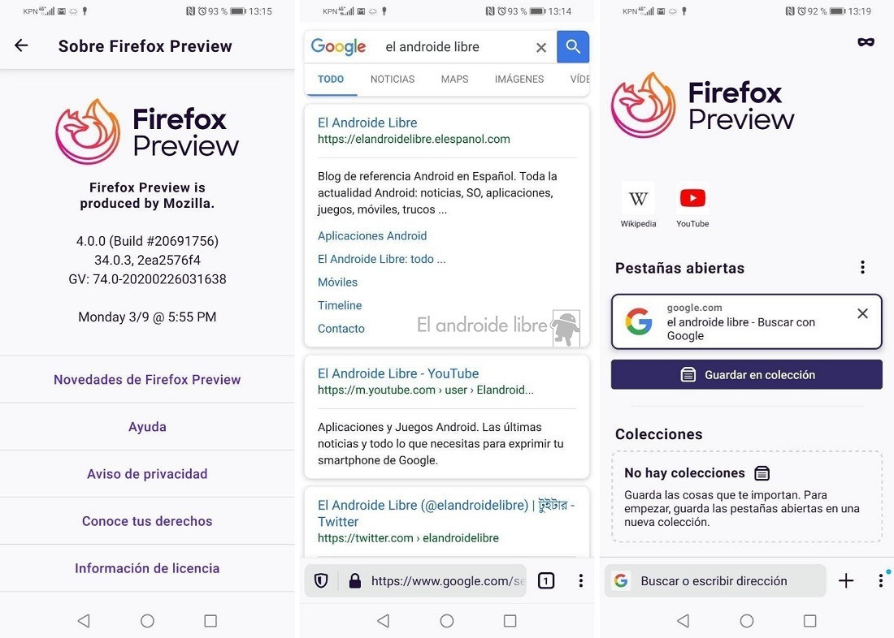
Task: Open home screen menu with notification dot
Action: pos(881,580)
